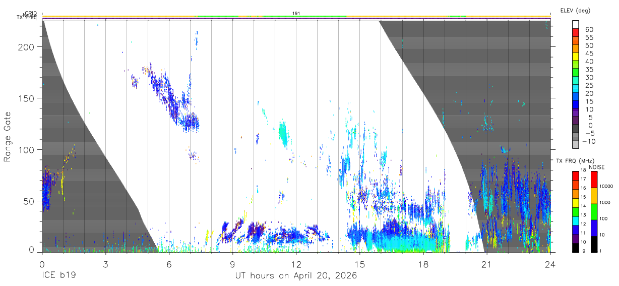Screen dimensions: 619x286
Task: Select the white top segment of ELEV colorbar
Action: [576, 24]
